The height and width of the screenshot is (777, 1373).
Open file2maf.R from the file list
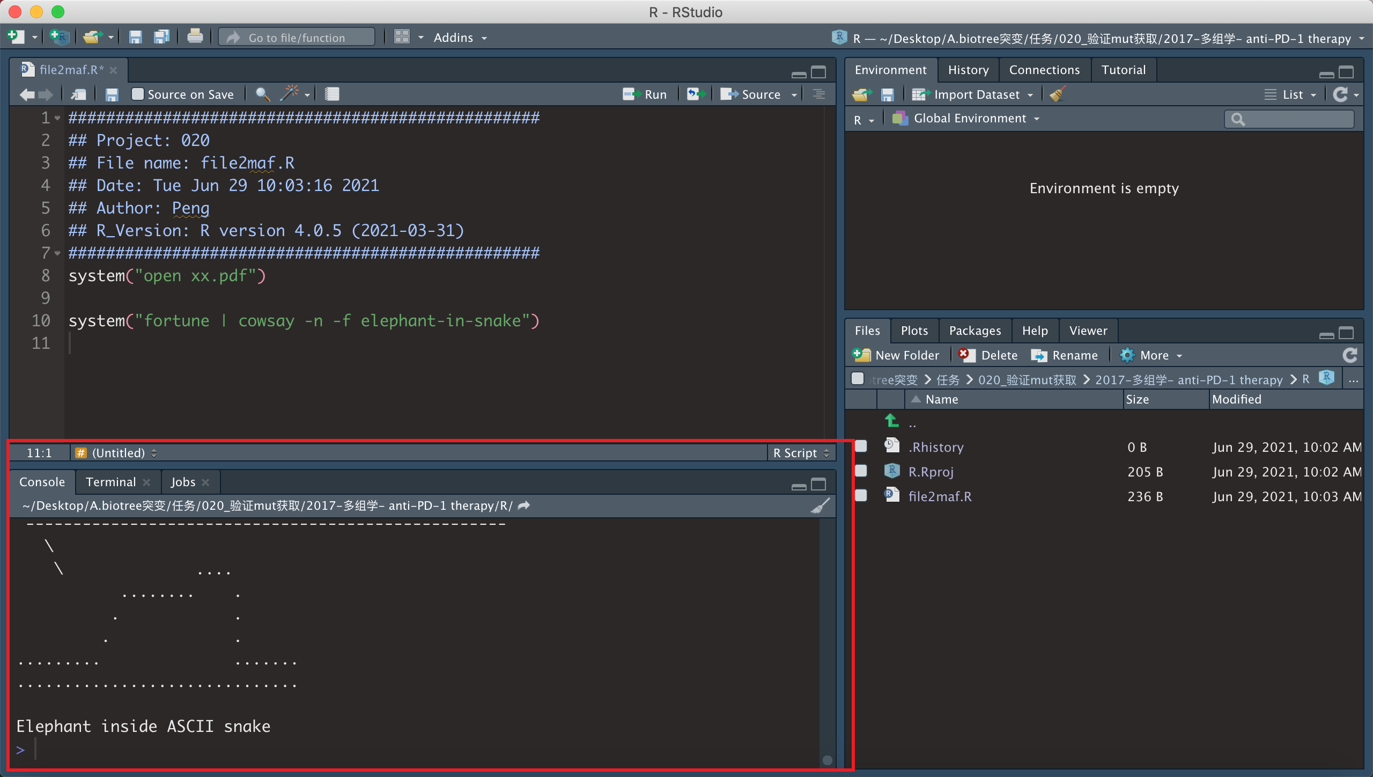940,496
